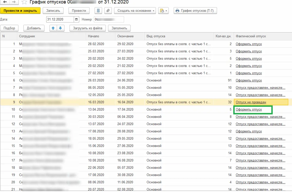Open calendar picker for date field
The width and height of the screenshot is (292, 192).
point(76,19)
